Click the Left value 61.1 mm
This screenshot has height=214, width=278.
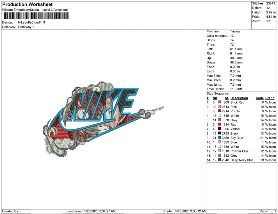236,49
